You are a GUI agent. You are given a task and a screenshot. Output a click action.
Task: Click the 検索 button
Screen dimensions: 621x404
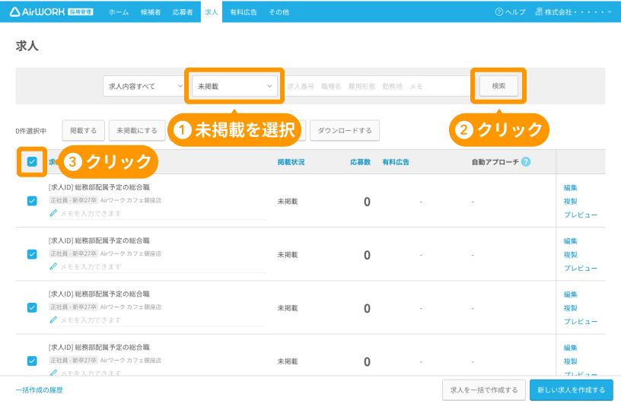pos(498,86)
